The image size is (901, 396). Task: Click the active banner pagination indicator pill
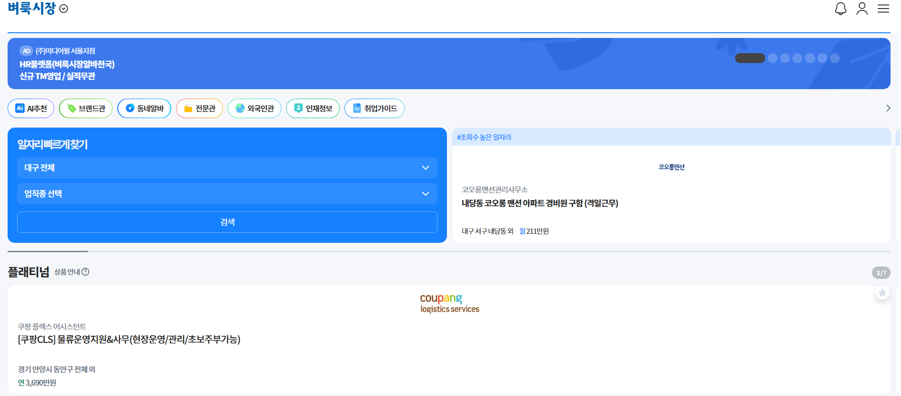coord(750,58)
